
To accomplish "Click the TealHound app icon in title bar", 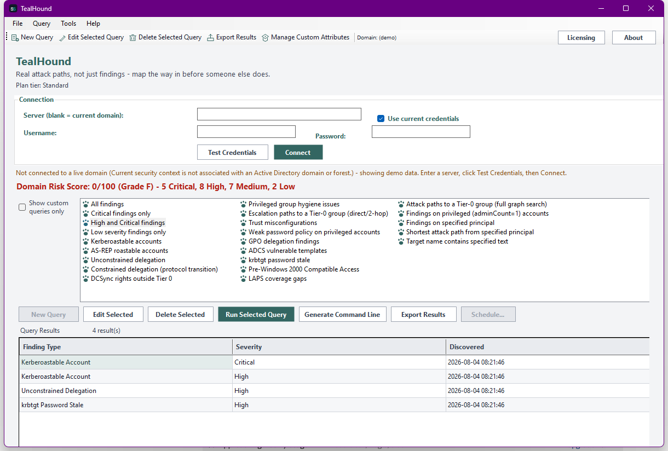I will 14,8.
